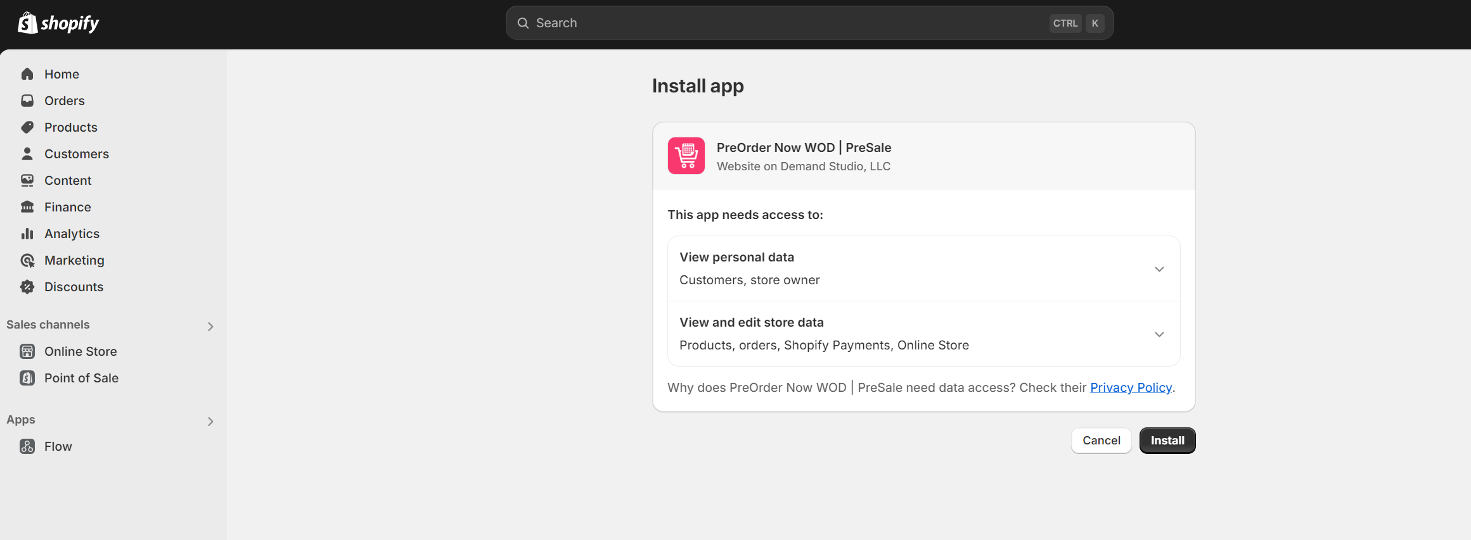
Task: Open the Privacy Policy link
Action: click(1131, 387)
